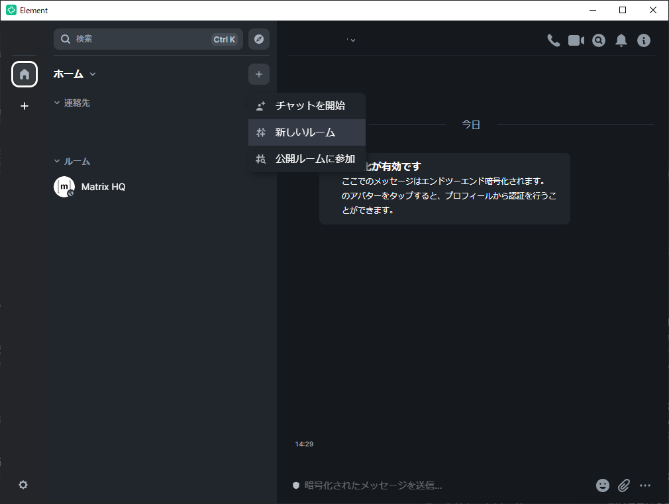Open the ホーム space dropdown
Viewport: 669px width, 504px height.
click(93, 74)
